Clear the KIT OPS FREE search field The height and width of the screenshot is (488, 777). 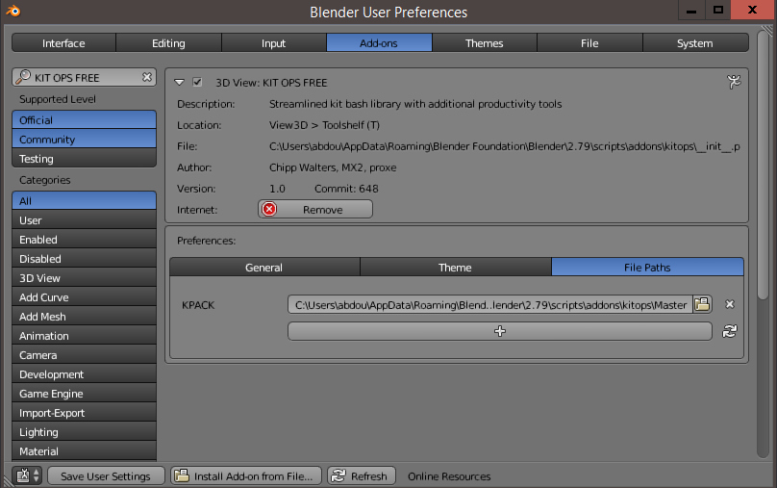coord(147,77)
